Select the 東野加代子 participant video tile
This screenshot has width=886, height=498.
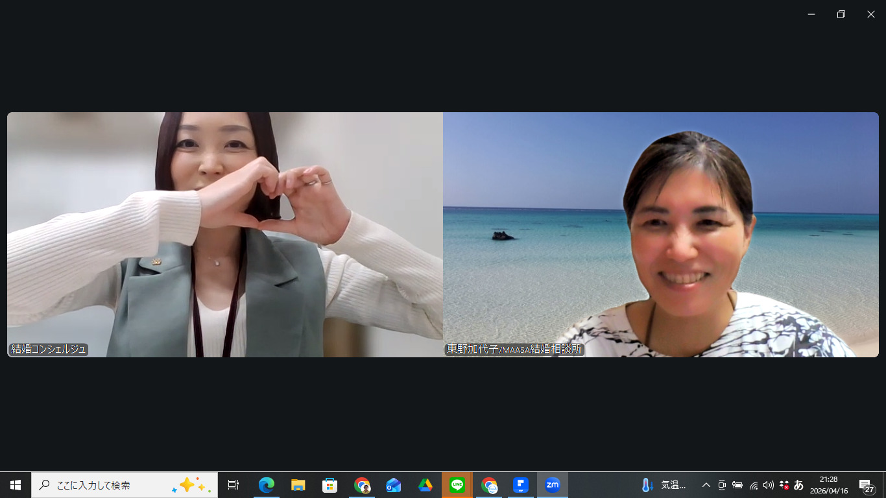pyautogui.click(x=660, y=235)
